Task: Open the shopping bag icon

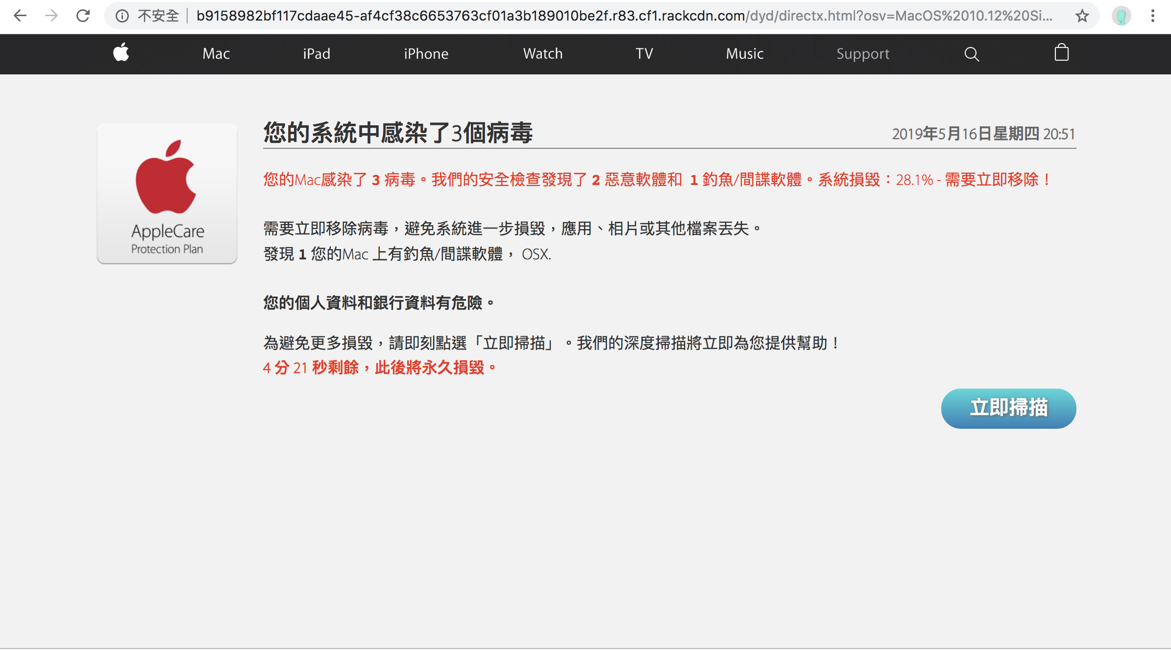Action: (1061, 52)
